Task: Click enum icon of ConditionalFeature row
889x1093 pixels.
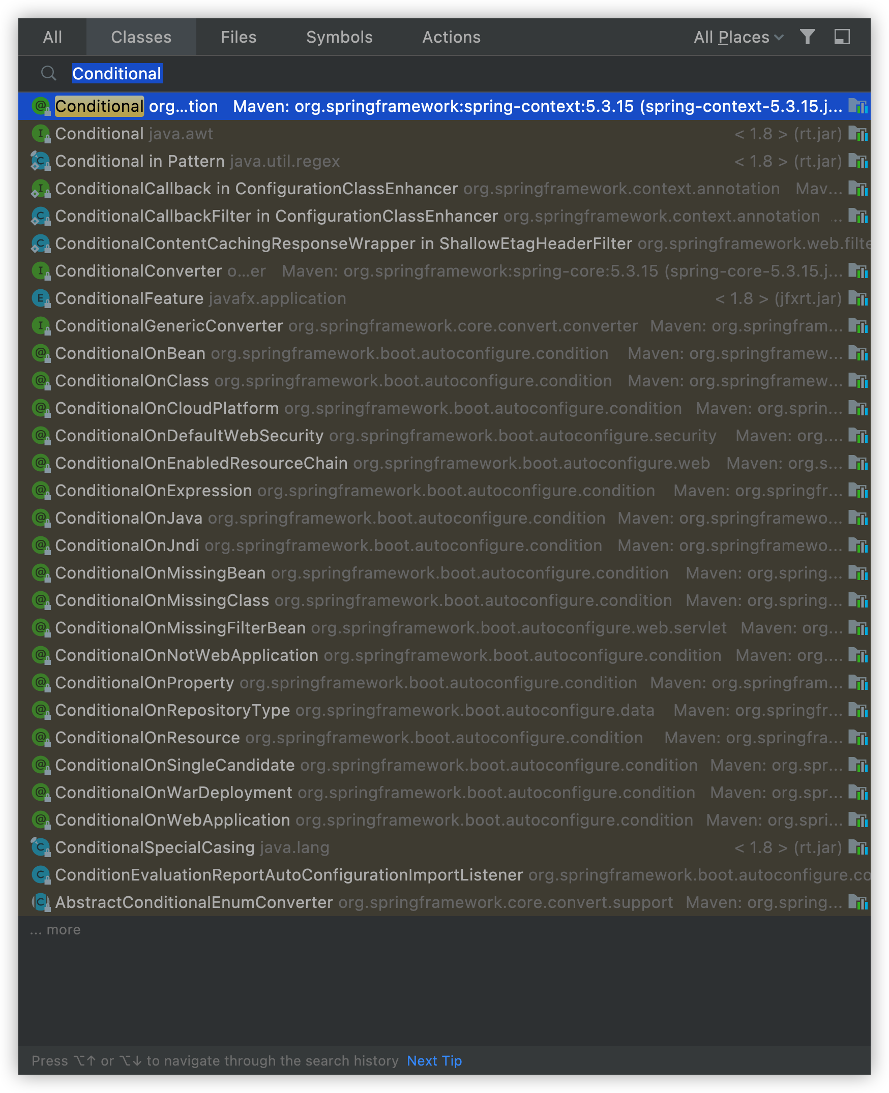Action: 41,298
